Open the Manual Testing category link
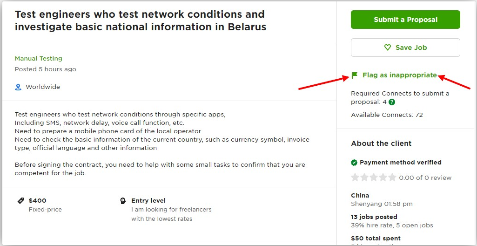This screenshot has width=477, height=246. tap(39, 58)
